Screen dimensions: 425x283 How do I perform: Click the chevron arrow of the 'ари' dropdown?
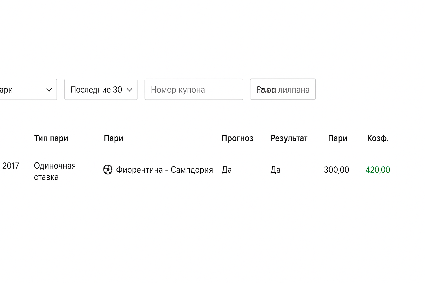[49, 90]
